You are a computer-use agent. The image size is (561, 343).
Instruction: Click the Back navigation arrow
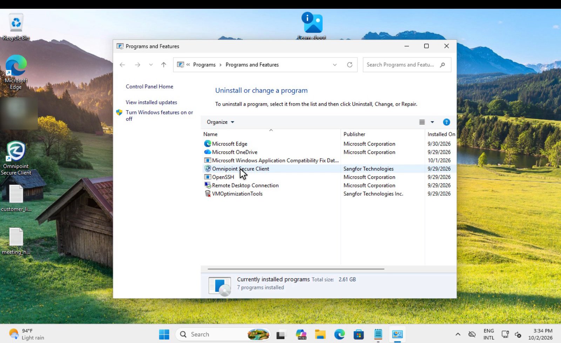(x=122, y=65)
